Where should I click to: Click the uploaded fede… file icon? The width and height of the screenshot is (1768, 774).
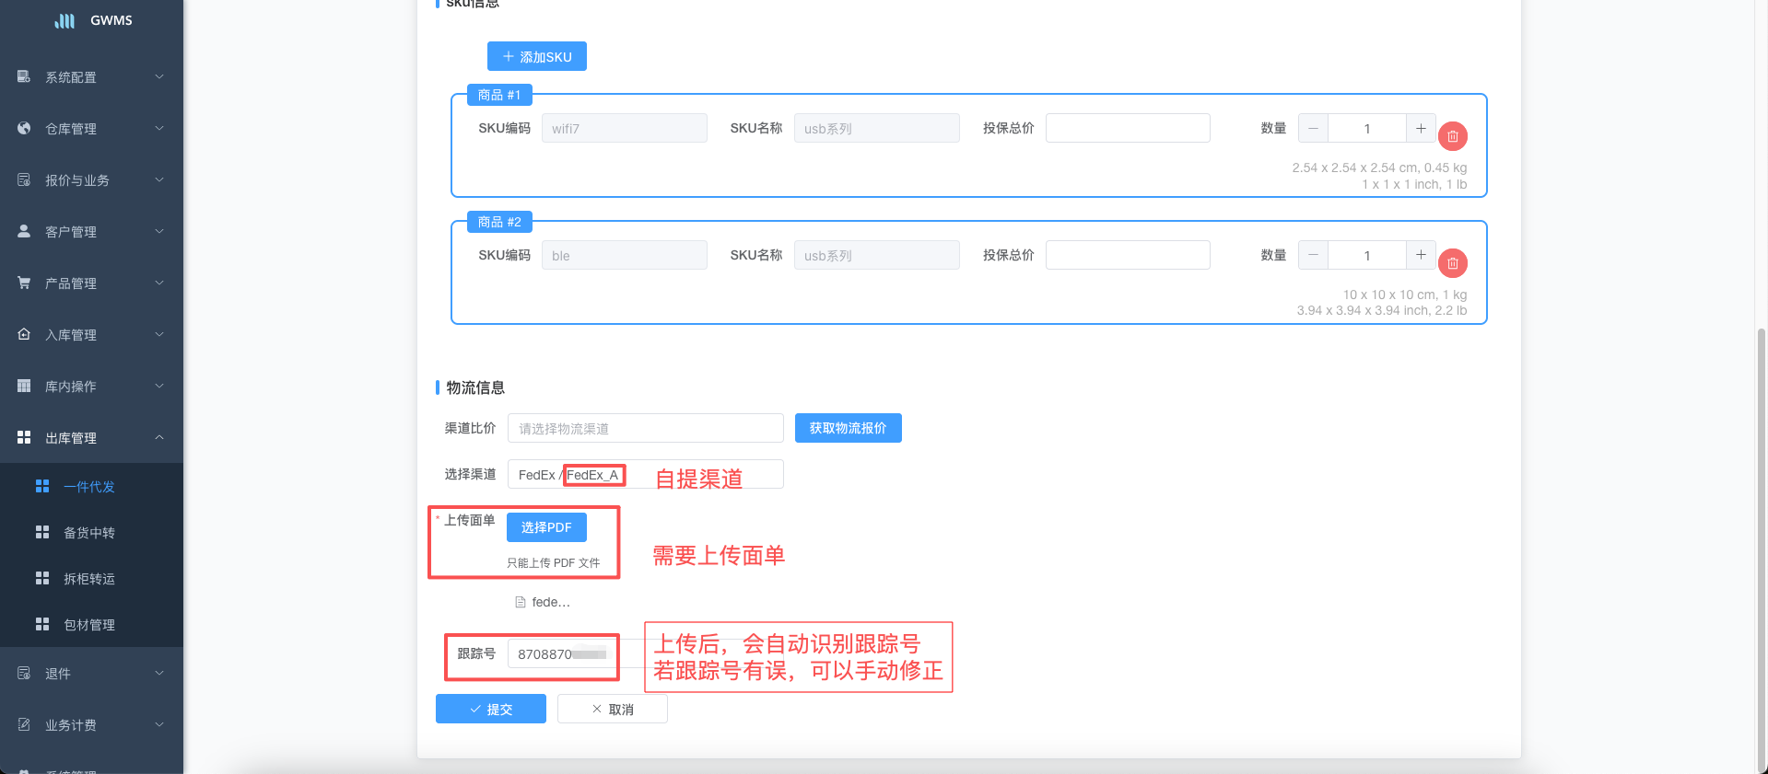521,602
